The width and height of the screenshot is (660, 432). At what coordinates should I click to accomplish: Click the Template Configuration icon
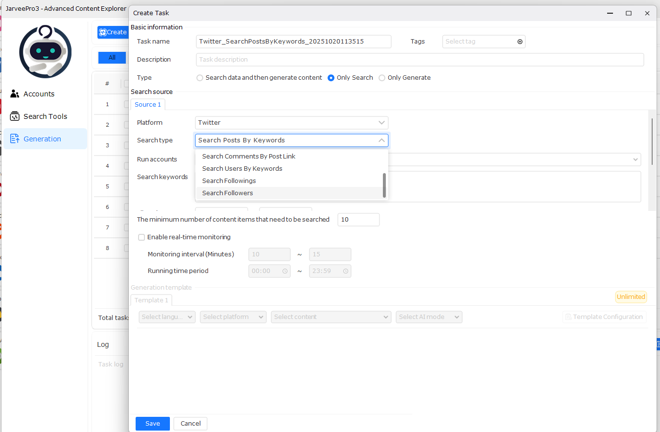(x=568, y=317)
